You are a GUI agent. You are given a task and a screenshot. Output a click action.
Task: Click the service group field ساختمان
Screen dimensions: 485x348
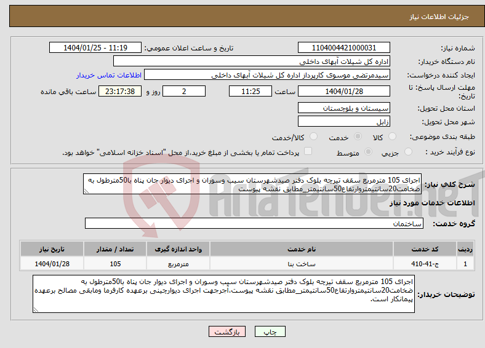click(x=254, y=223)
